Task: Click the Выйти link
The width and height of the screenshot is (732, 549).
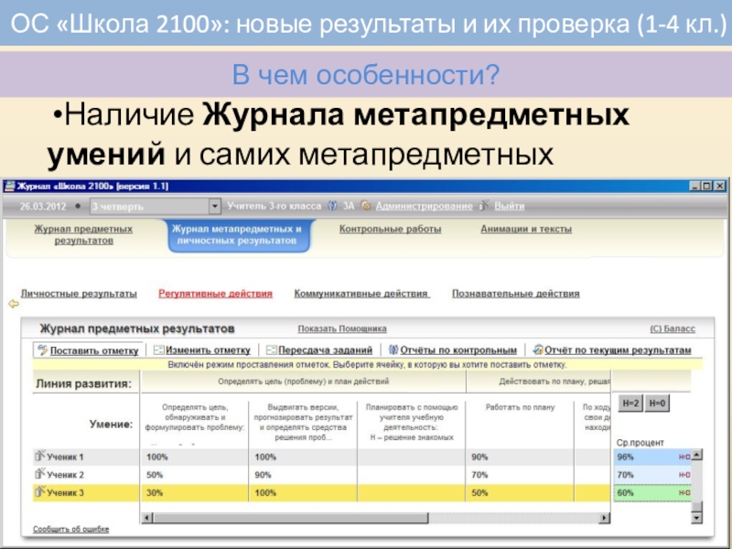Action: click(510, 206)
